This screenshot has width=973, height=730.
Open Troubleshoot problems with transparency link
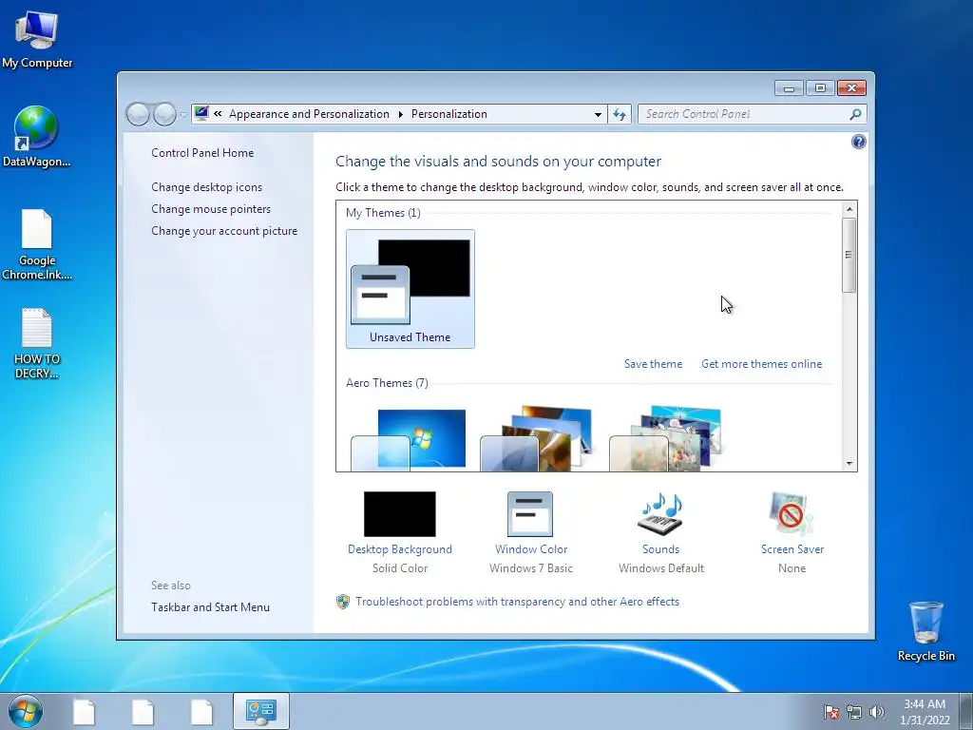click(x=517, y=602)
